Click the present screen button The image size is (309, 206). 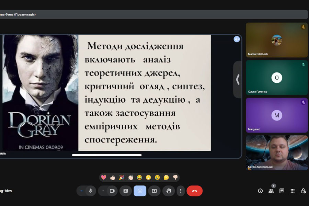point(154,191)
